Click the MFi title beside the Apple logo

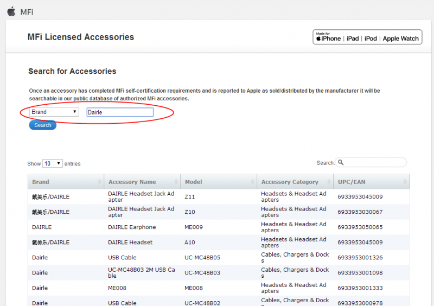coord(27,11)
